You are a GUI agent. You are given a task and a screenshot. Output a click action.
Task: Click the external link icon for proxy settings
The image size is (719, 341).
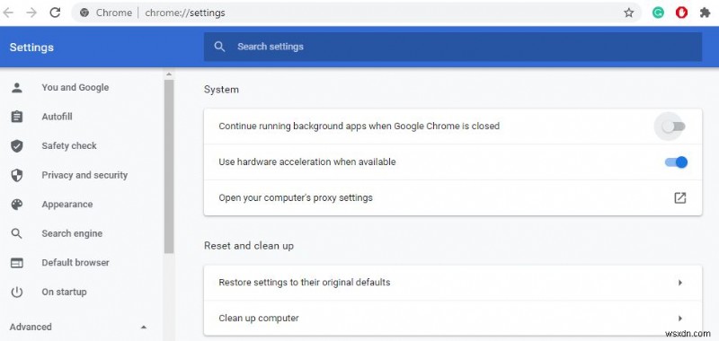point(680,197)
